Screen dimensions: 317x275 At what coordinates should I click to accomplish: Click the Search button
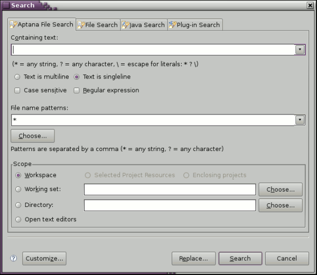[x=240, y=259]
